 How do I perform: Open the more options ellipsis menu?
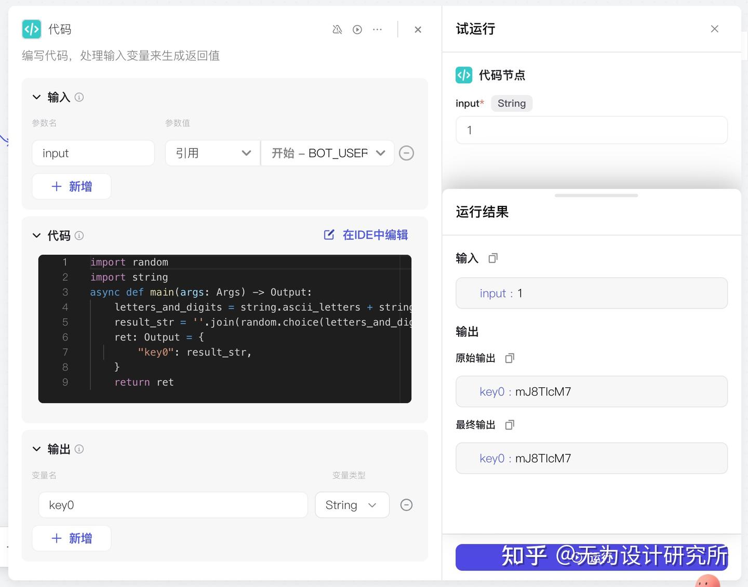coord(378,30)
